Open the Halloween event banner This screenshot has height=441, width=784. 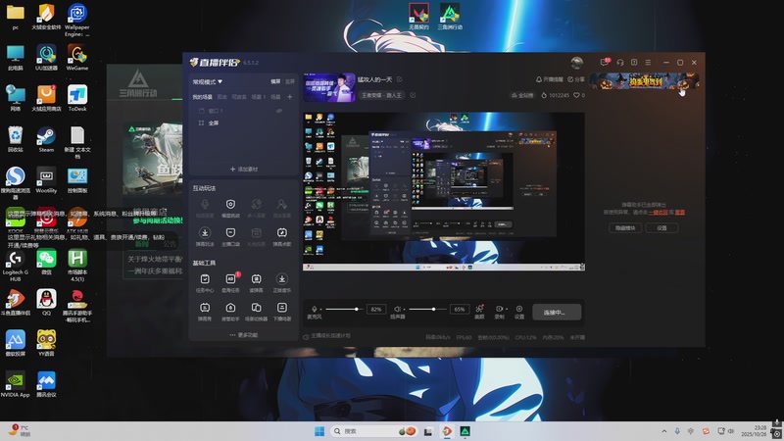pyautogui.click(x=645, y=81)
